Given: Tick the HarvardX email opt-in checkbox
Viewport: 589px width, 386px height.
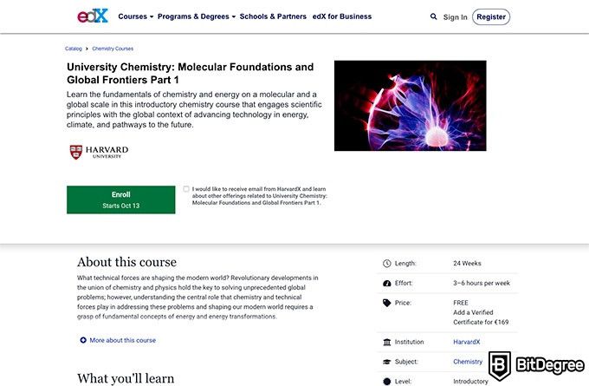Looking at the screenshot, I should (x=186, y=189).
